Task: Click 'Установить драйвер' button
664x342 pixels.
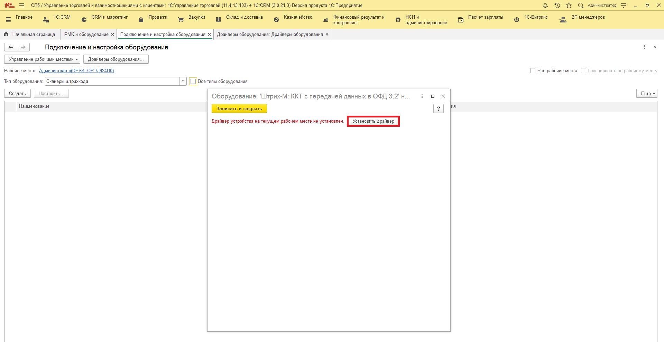Action: click(x=373, y=121)
